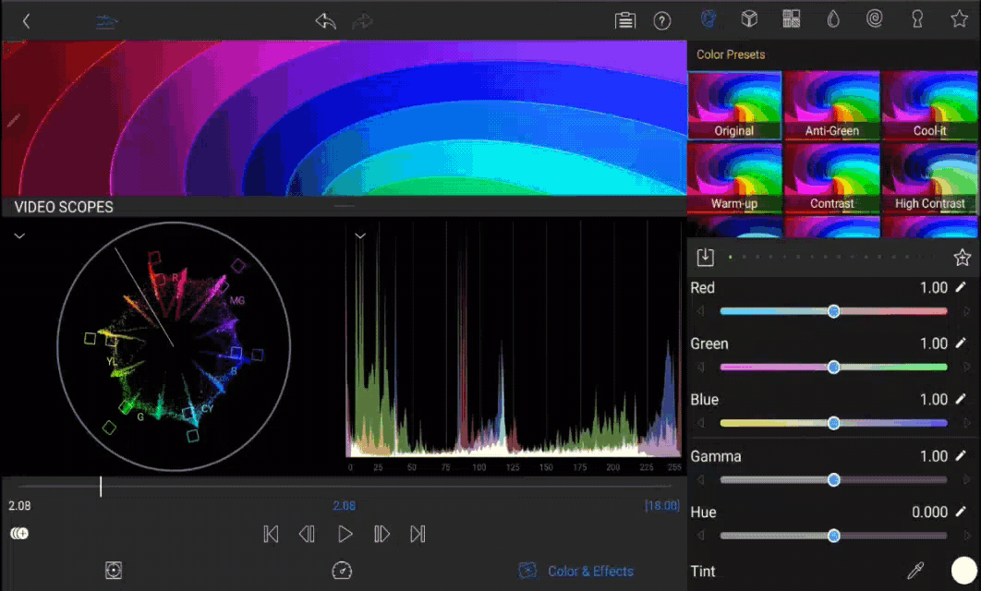Open the frame crop icon at bottom
Screen dimensions: 981x591
[114, 570]
